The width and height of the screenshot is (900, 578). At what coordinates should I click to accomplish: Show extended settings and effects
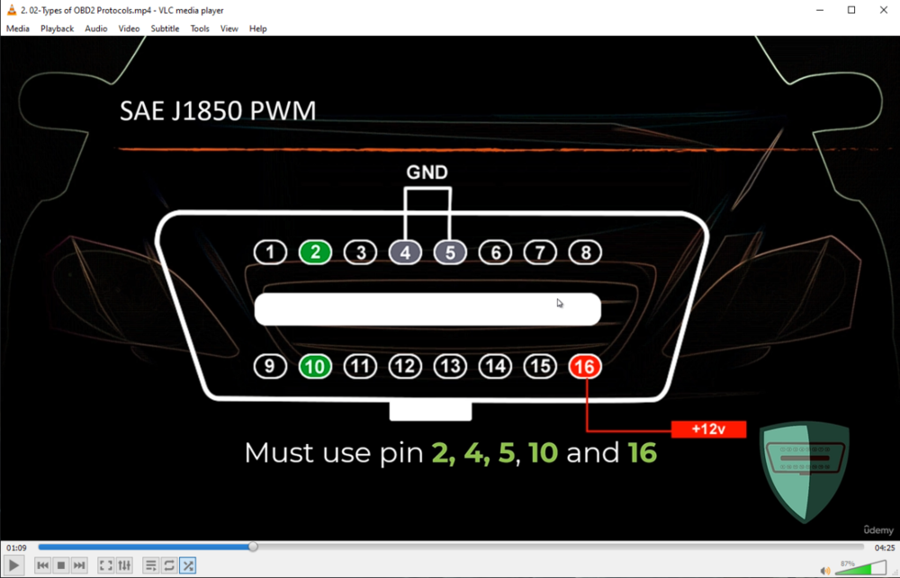(124, 565)
